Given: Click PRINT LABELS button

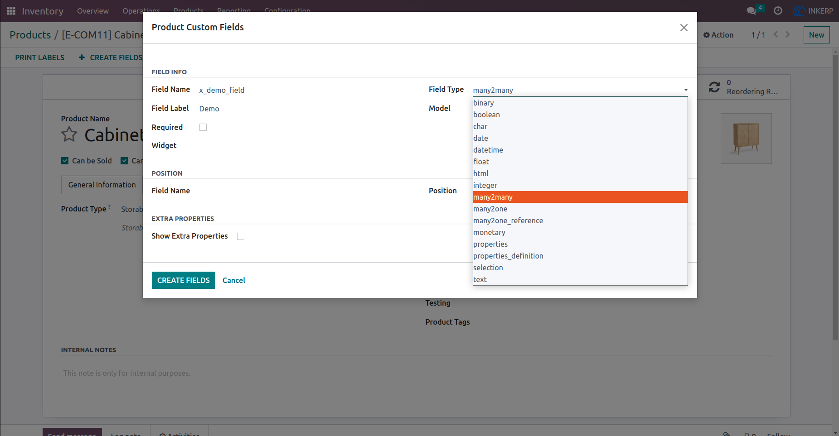Looking at the screenshot, I should [x=40, y=57].
